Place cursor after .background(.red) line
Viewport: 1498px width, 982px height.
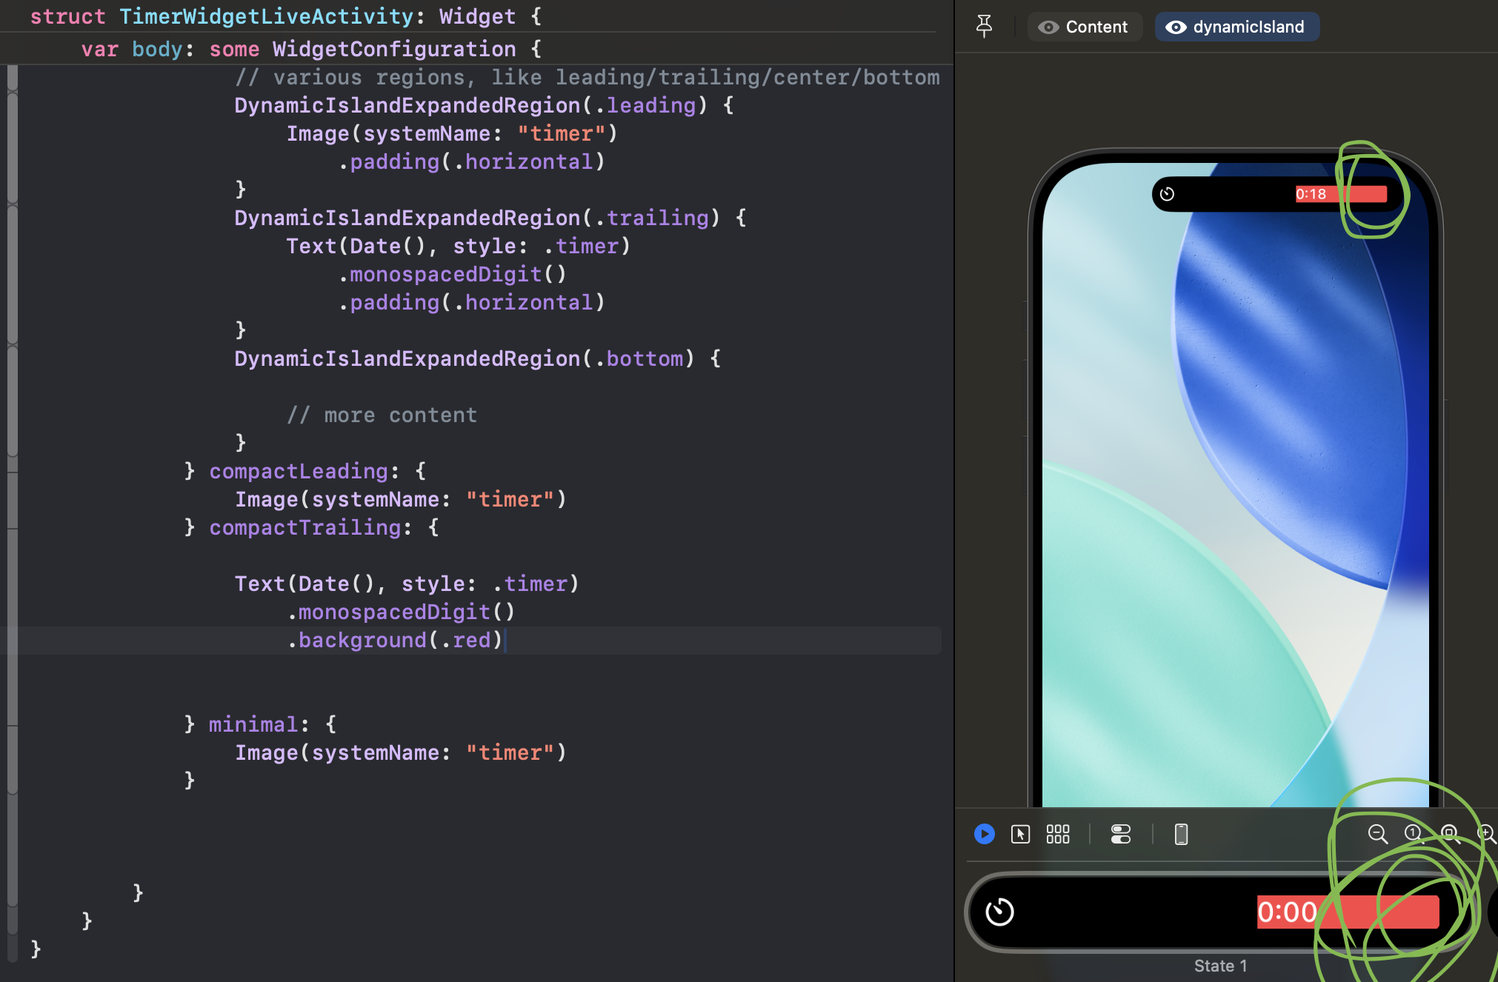(504, 641)
